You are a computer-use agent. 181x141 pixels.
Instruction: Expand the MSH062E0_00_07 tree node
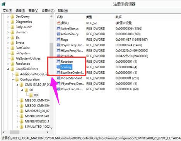(x=17, y=111)
